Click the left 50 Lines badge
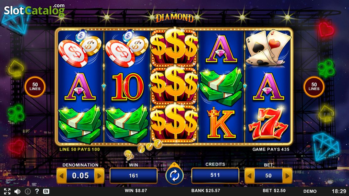Screen dimensions: 349x196 point(35,87)
